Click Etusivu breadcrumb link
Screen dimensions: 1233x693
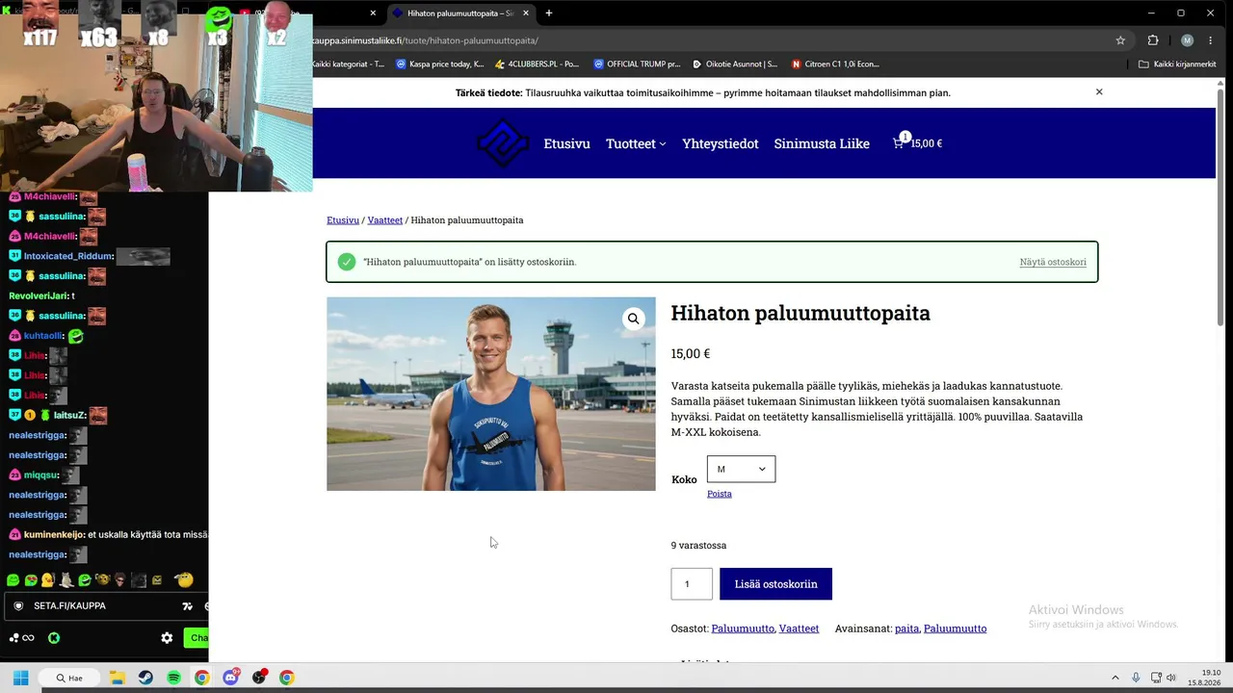click(343, 220)
